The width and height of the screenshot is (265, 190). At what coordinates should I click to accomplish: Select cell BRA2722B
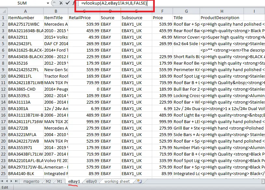[25, 128]
